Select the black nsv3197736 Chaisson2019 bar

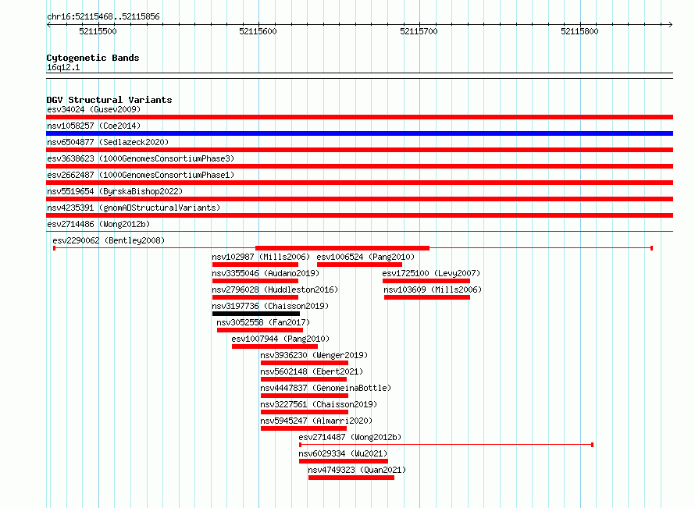pyautogui.click(x=256, y=314)
